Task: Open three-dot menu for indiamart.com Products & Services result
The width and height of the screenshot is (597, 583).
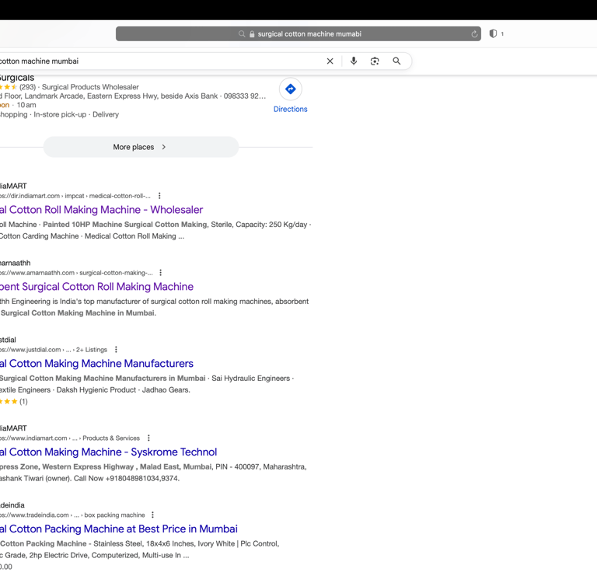Action: (149, 438)
